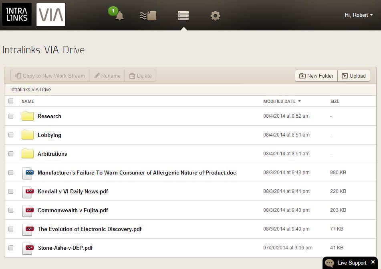Open Stone-Ashe-v-DEP.pdf
This screenshot has width=381, height=269.
[x=65, y=248]
